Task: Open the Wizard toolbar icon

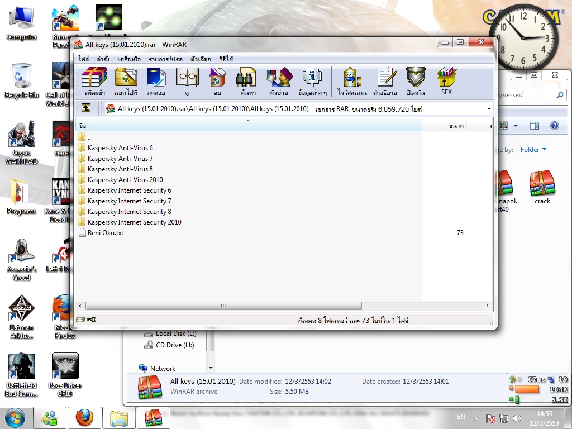Action: 279,82
